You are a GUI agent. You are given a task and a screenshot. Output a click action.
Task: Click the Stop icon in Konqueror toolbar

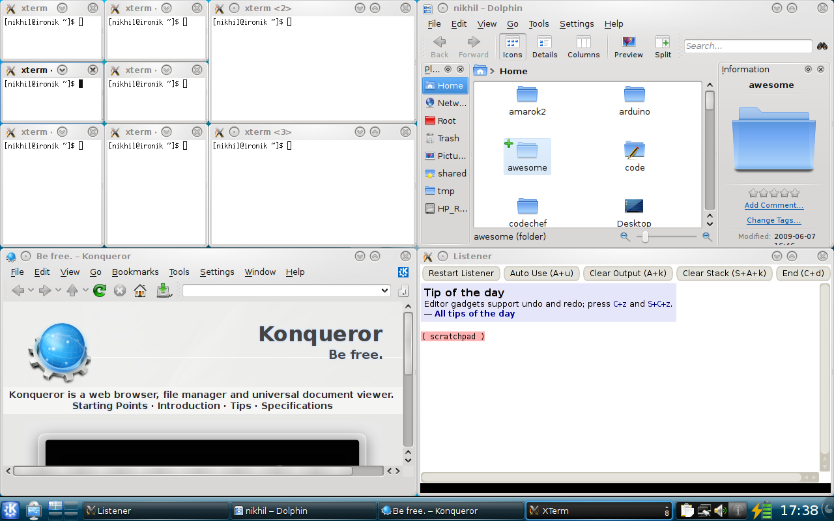tap(120, 290)
